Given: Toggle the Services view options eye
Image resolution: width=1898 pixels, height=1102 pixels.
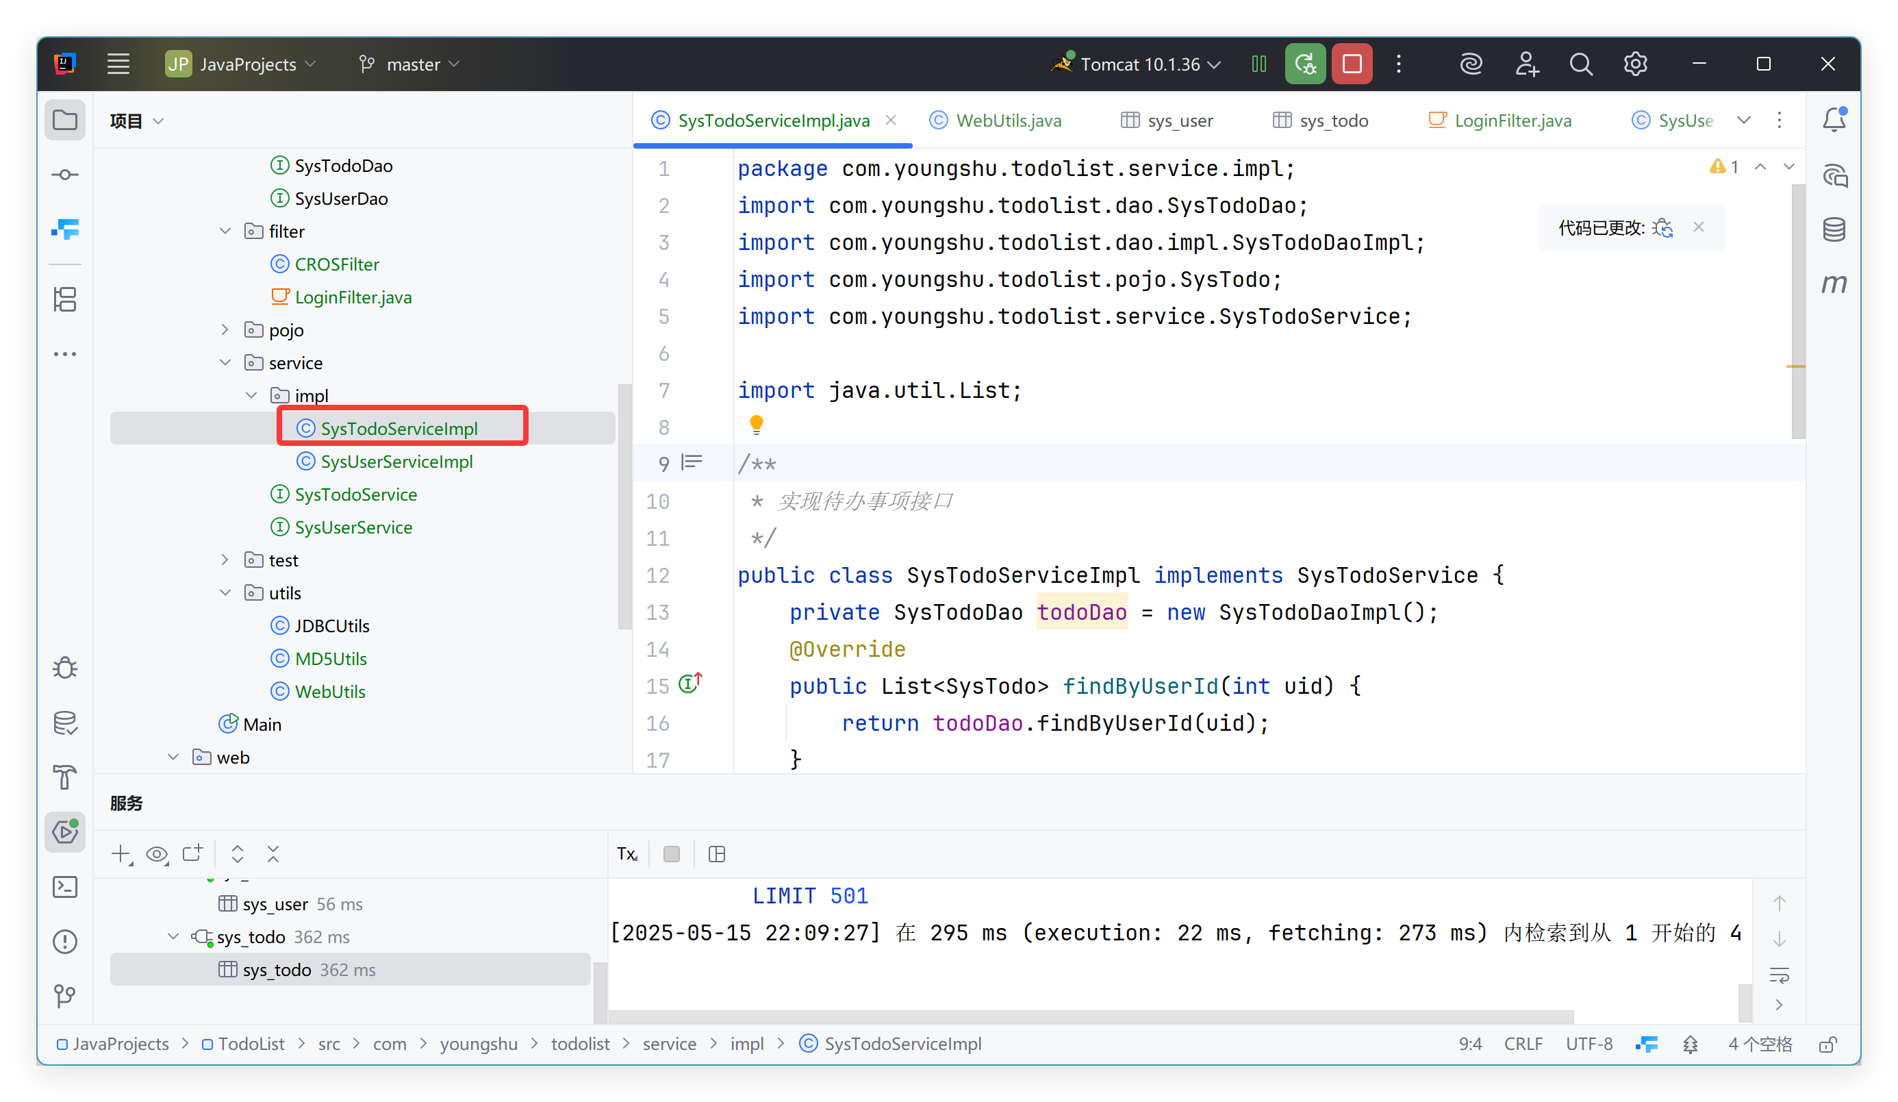Looking at the screenshot, I should [x=157, y=853].
